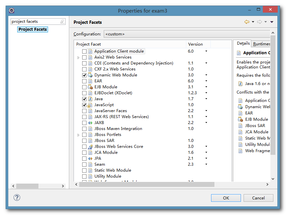Click the Application Client heading icon in Details
Screen dimensions: 286x215
click(x=239, y=53)
